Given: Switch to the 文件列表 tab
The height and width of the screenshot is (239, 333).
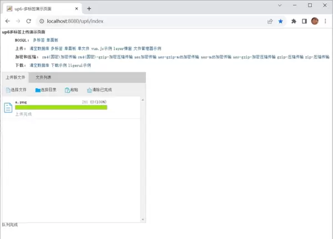Looking at the screenshot, I should click(44, 78).
